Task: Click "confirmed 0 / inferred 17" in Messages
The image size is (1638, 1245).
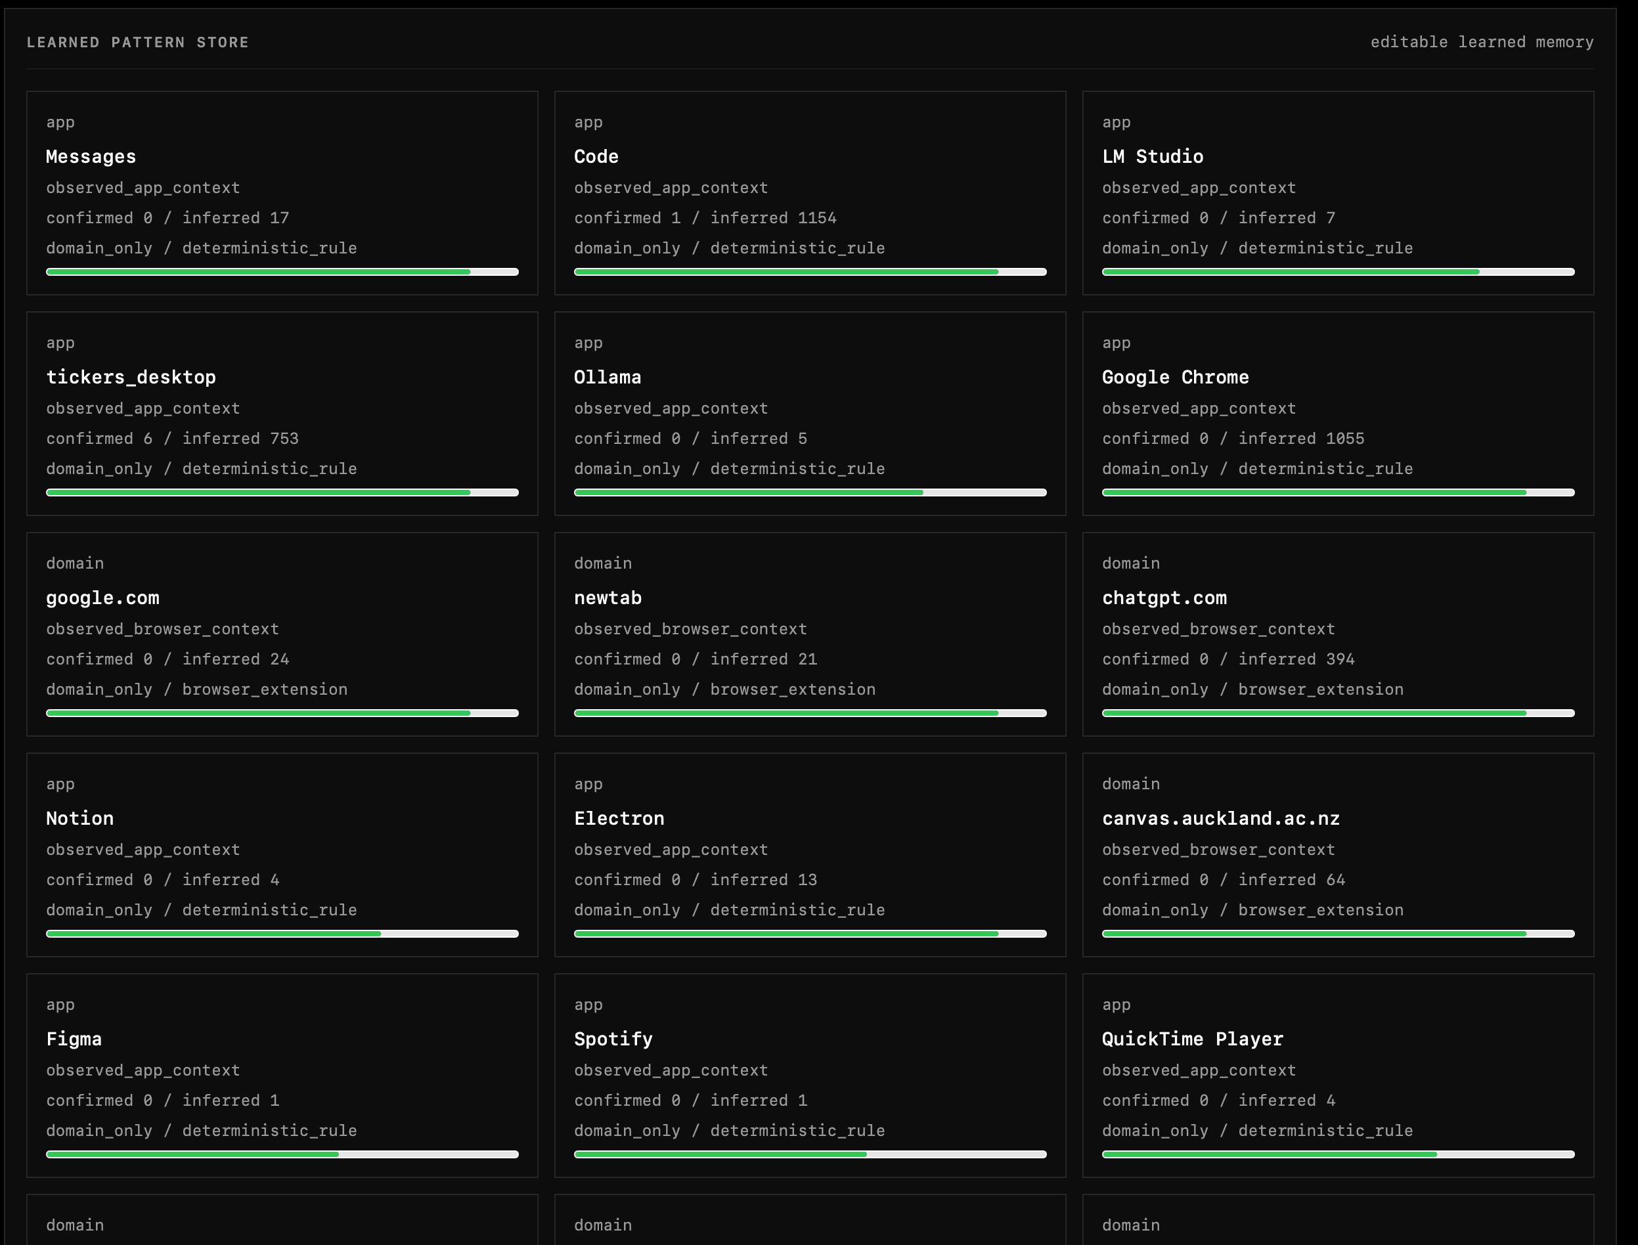Action: coord(167,218)
